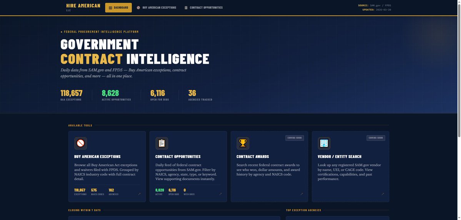461x220 pixels.
Task: Click the Source SAM.gov / FPDS text
Action: (374, 6)
